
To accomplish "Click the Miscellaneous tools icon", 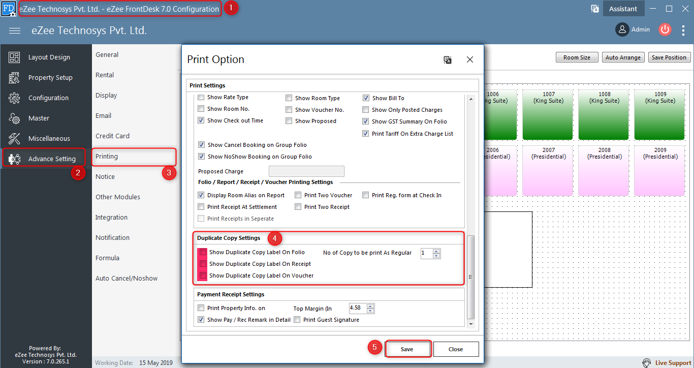I will 14,138.
